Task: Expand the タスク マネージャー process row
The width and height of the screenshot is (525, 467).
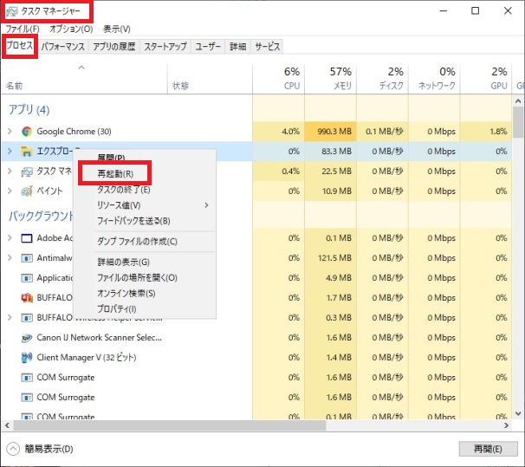Action: 10,172
